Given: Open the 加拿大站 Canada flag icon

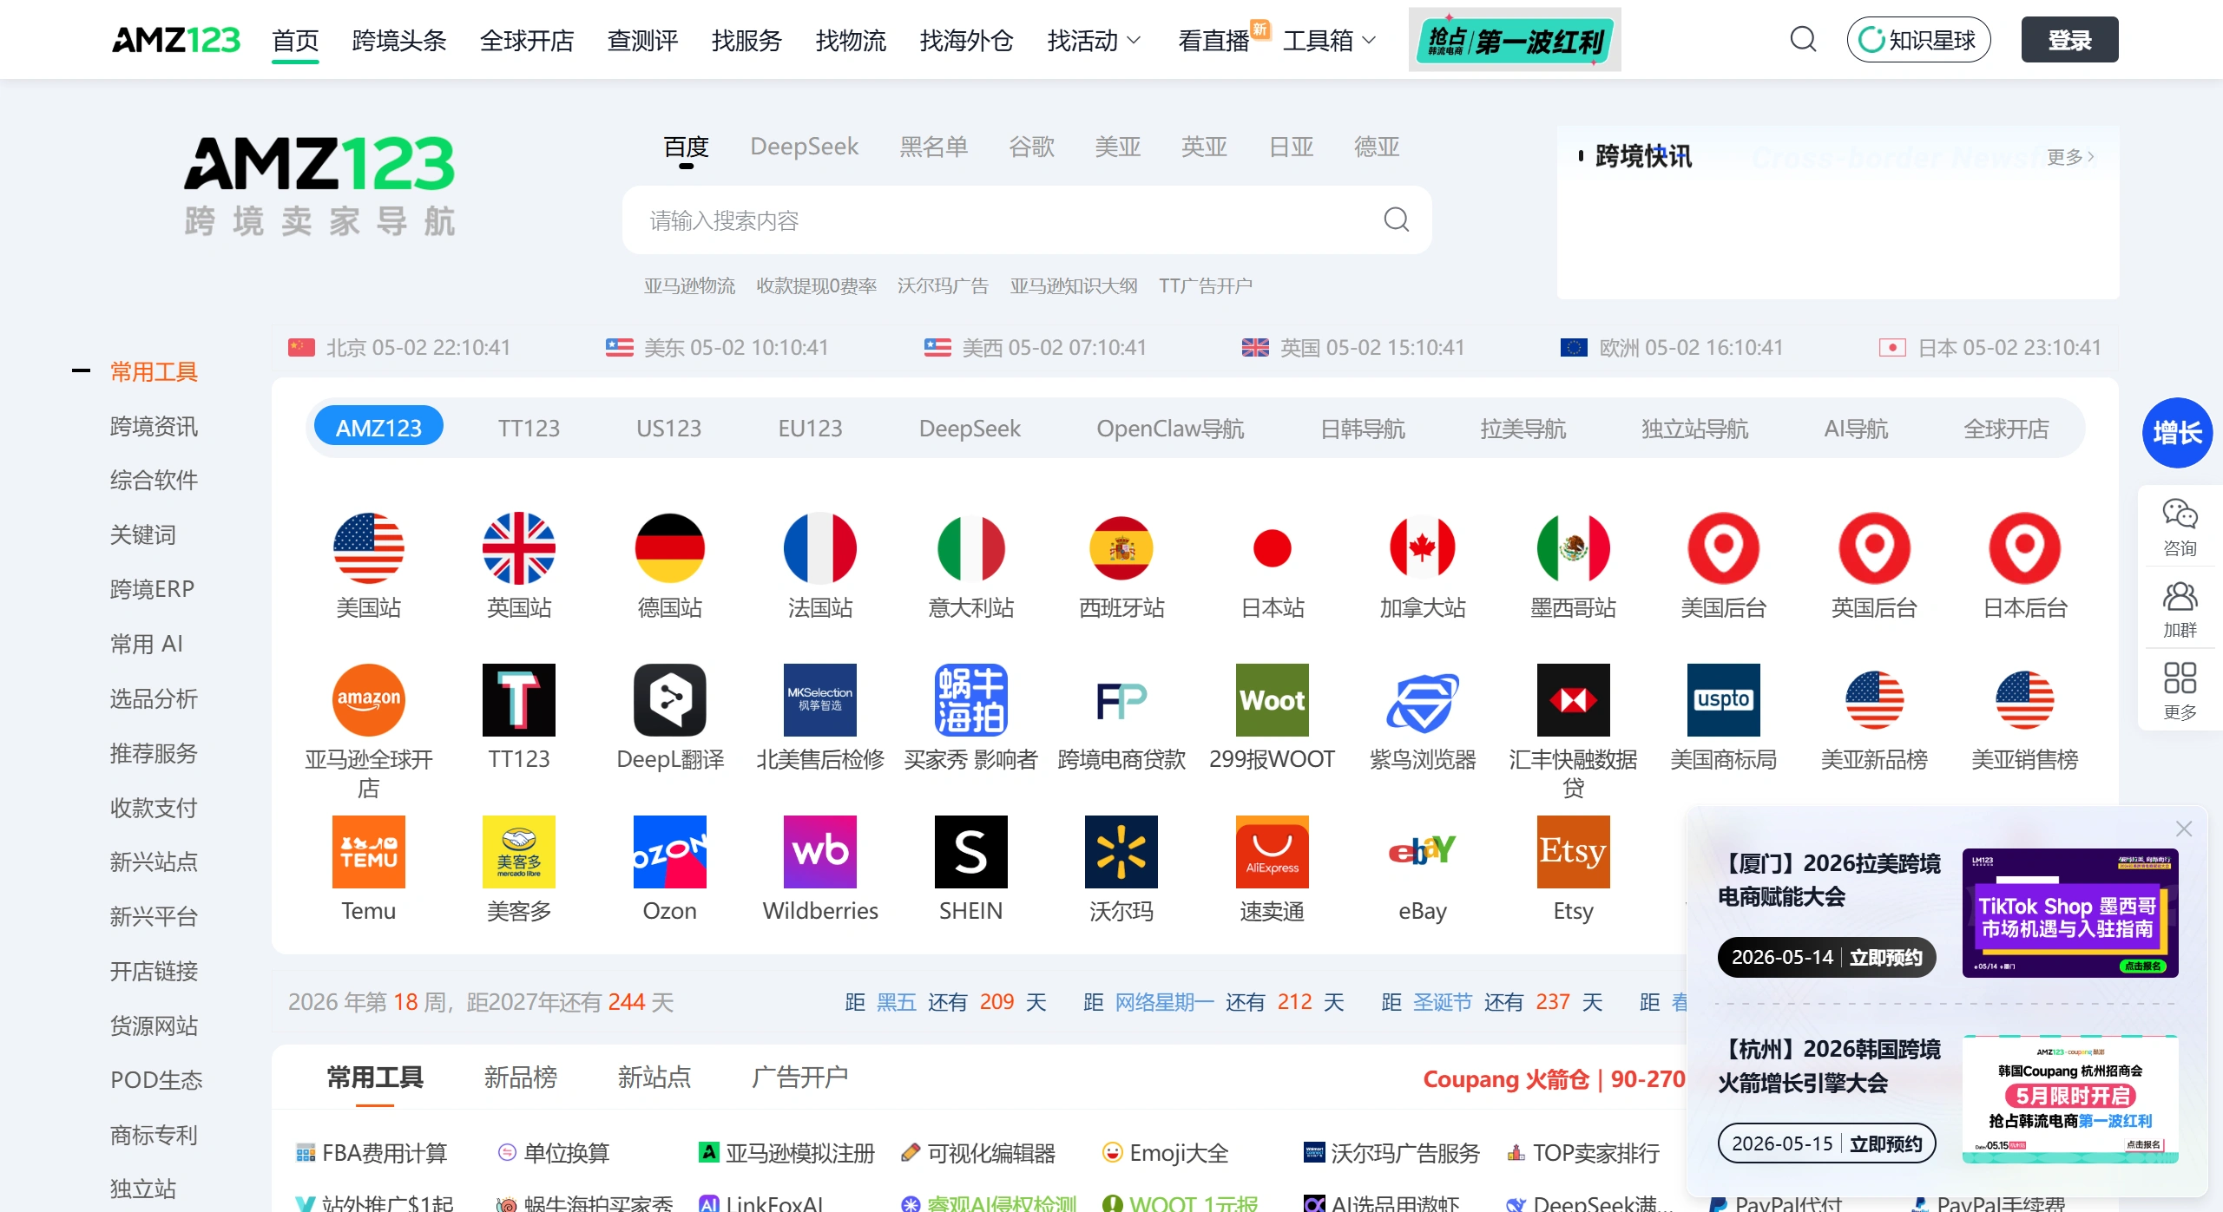Looking at the screenshot, I should tap(1423, 548).
